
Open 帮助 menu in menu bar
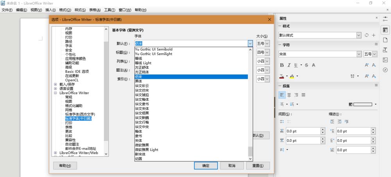(140, 10)
